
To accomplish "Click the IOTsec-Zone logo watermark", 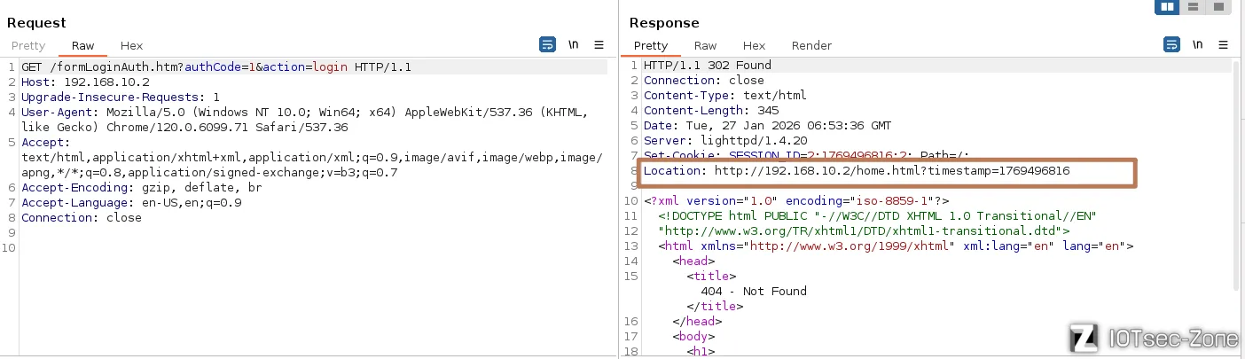I will [x=1153, y=338].
